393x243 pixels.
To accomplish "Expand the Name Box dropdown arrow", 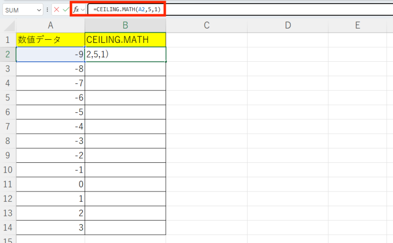I will (x=39, y=10).
